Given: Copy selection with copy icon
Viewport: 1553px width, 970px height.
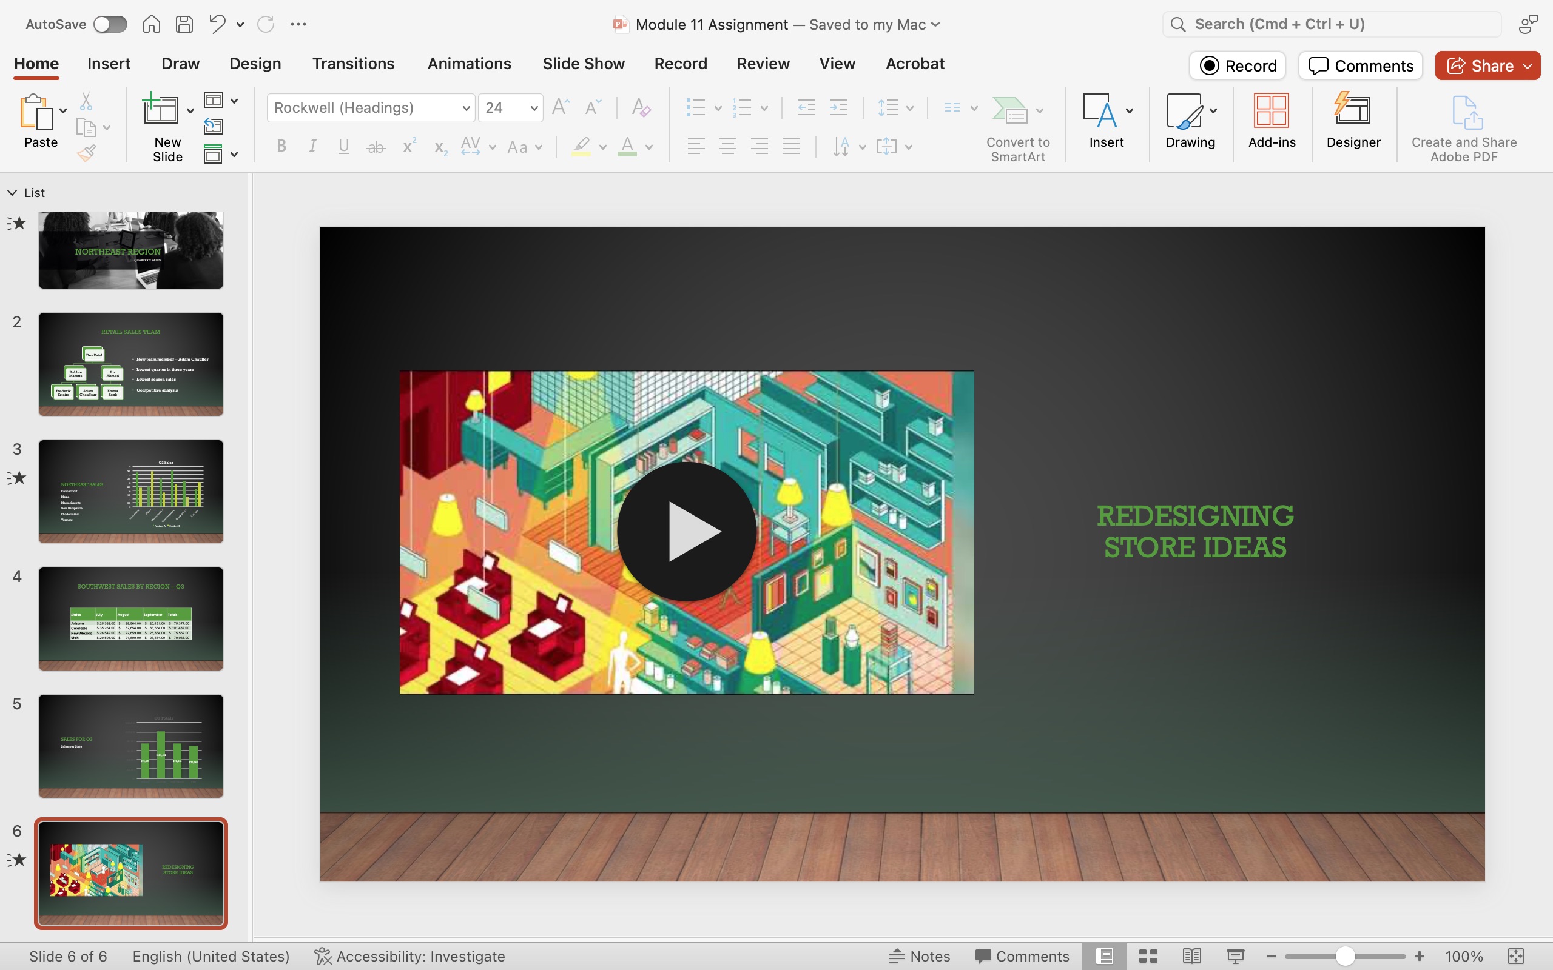Looking at the screenshot, I should [x=86, y=128].
